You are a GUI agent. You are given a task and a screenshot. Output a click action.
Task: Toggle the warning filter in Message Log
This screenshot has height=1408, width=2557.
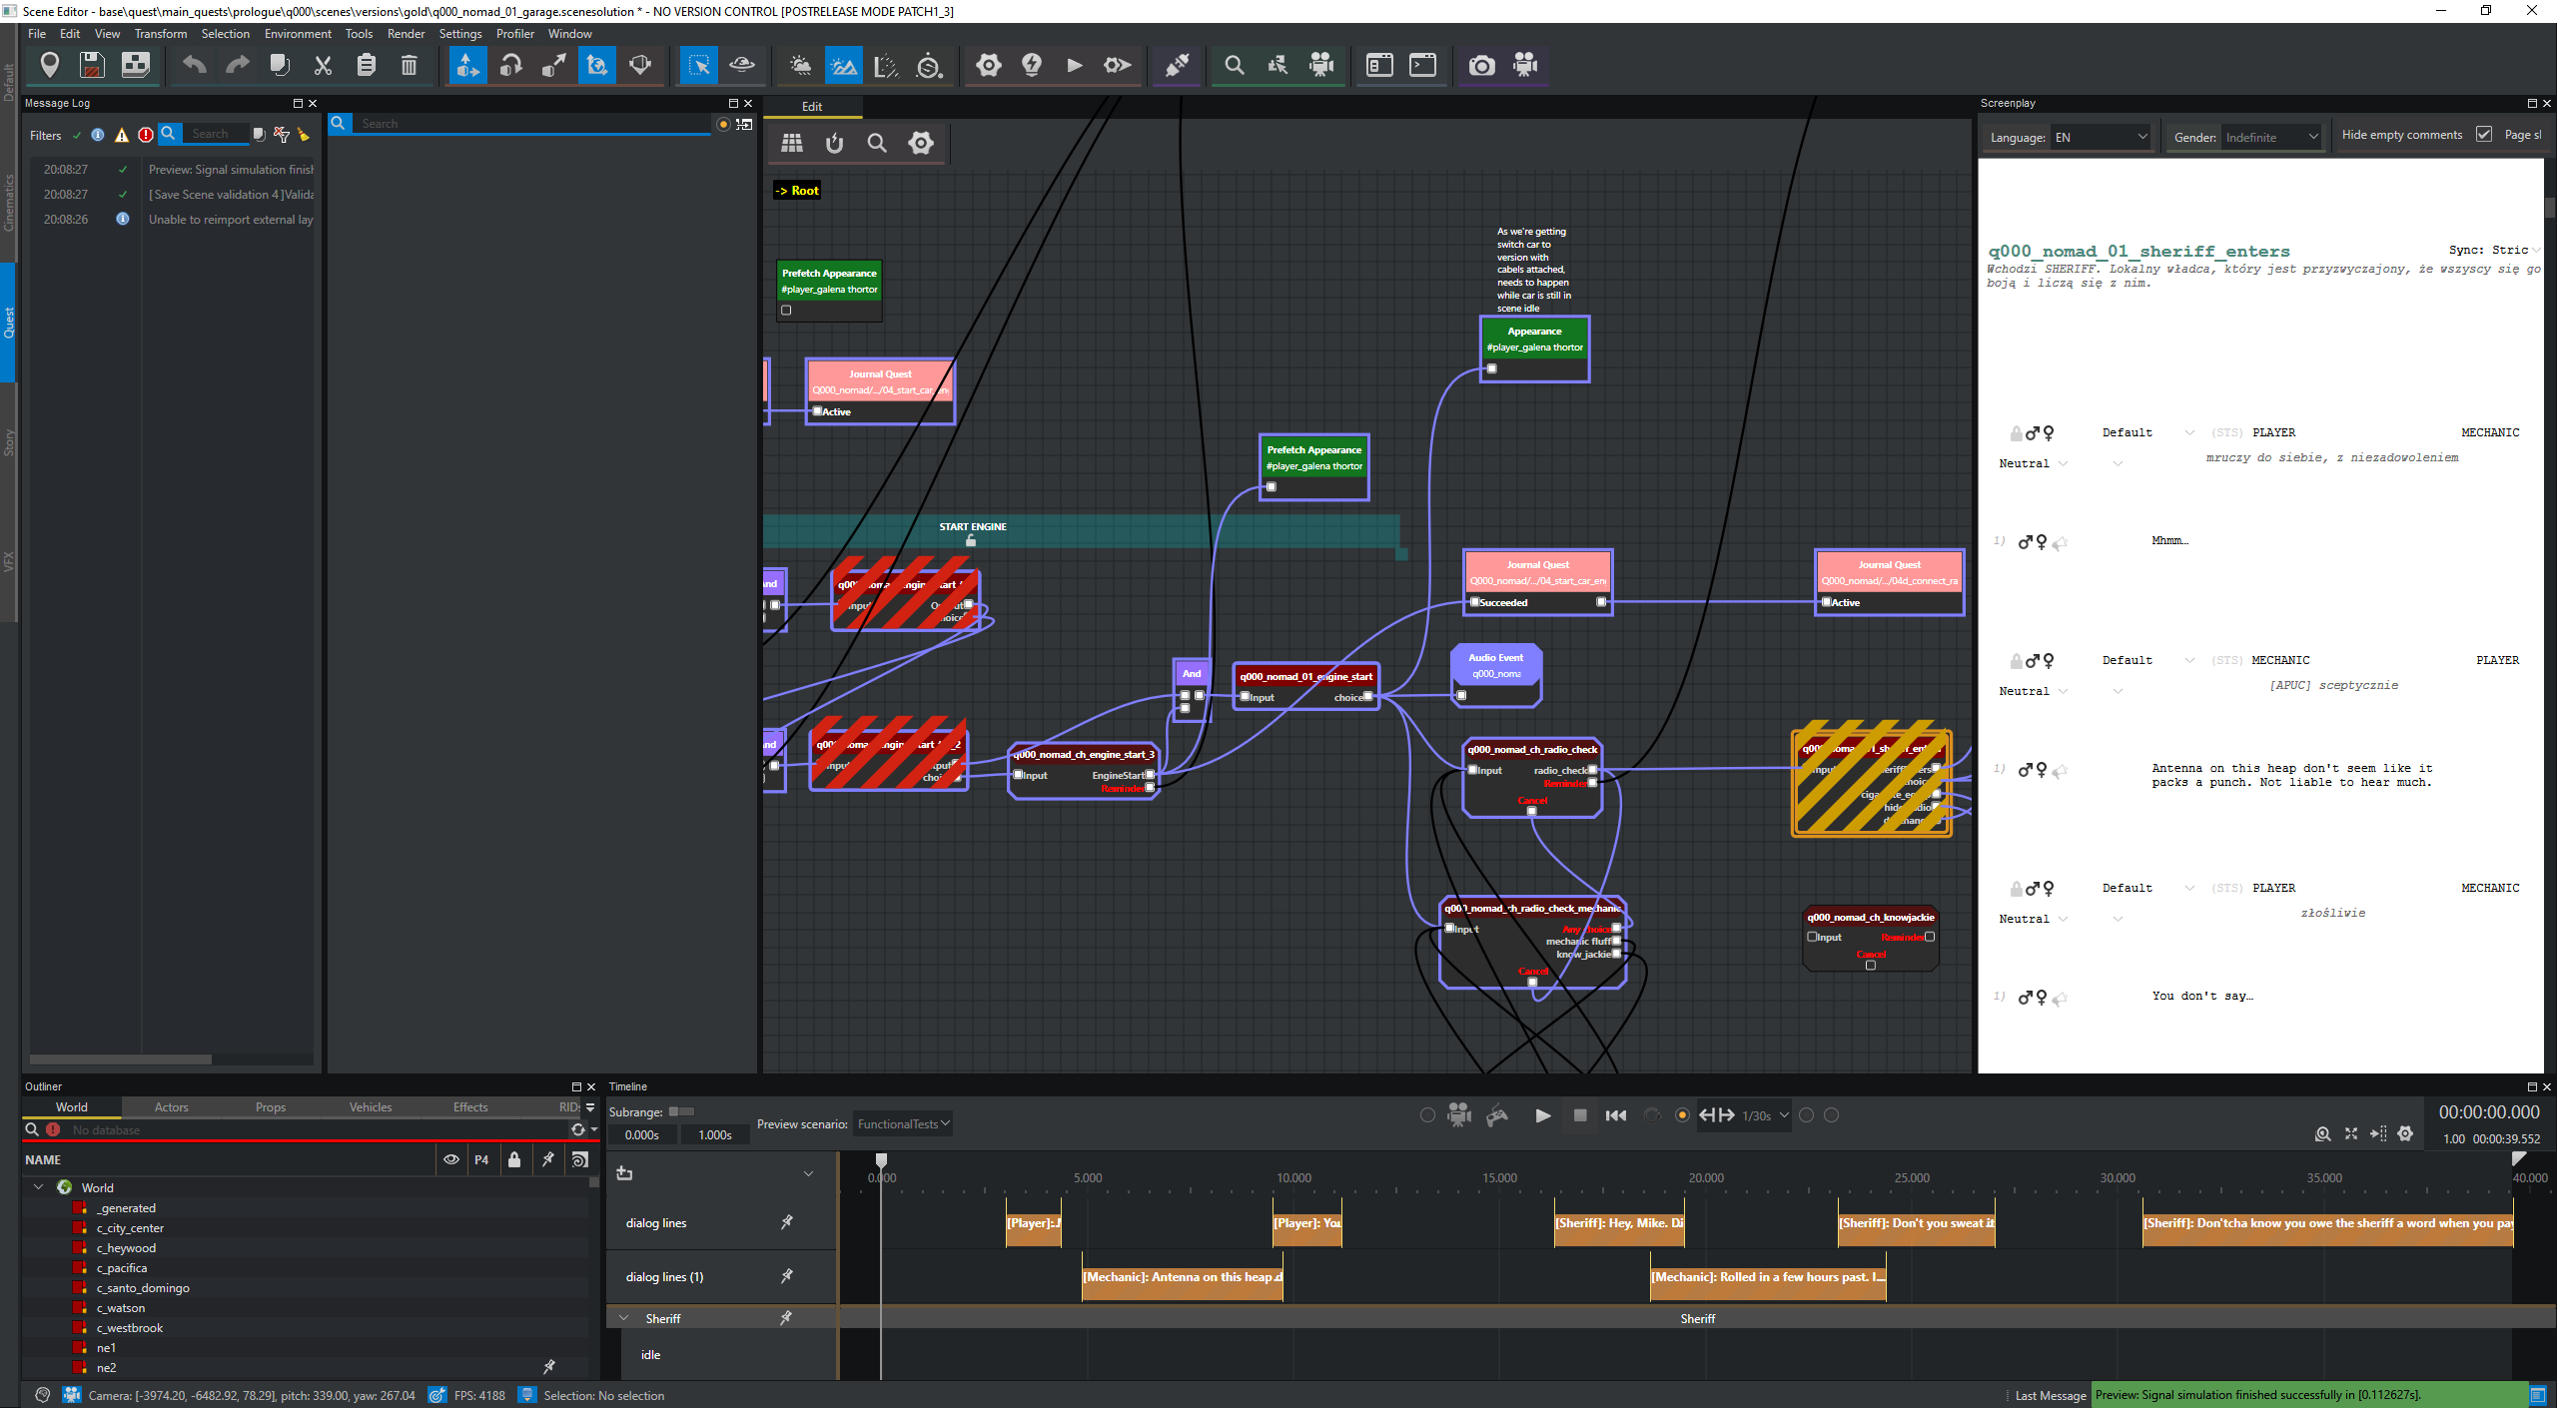(122, 135)
